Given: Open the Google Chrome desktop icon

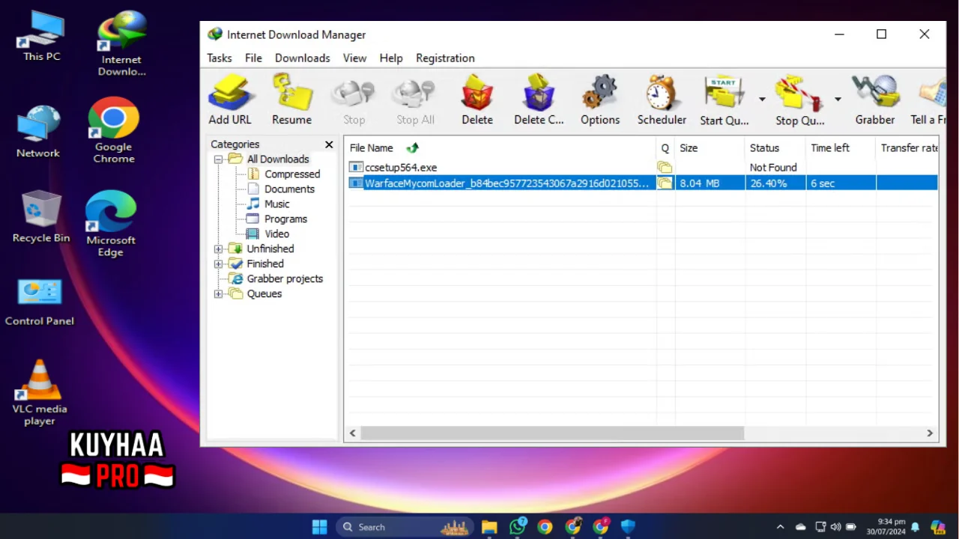Looking at the screenshot, I should 114,130.
